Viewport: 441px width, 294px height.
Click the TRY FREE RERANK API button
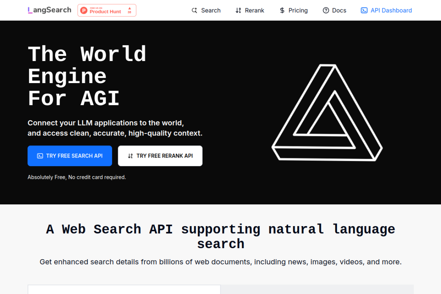pos(160,156)
